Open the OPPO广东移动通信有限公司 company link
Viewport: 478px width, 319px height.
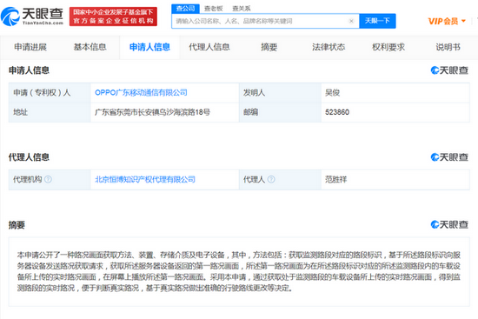(x=141, y=92)
